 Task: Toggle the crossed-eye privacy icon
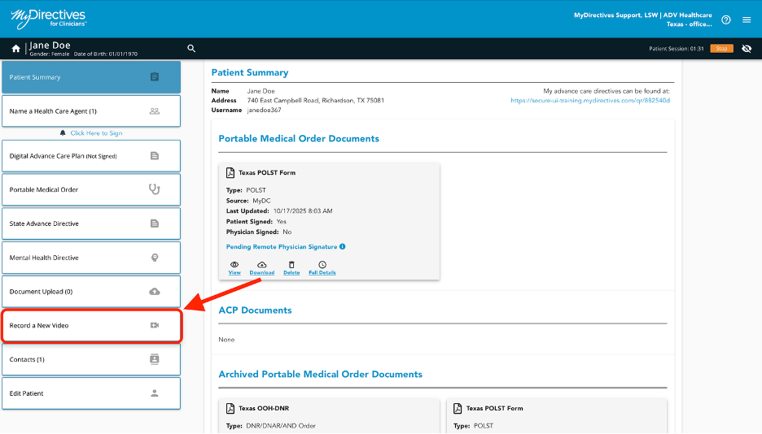(747, 49)
